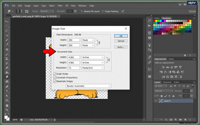Select the Lasso tool
200x125 pixels.
7,31
